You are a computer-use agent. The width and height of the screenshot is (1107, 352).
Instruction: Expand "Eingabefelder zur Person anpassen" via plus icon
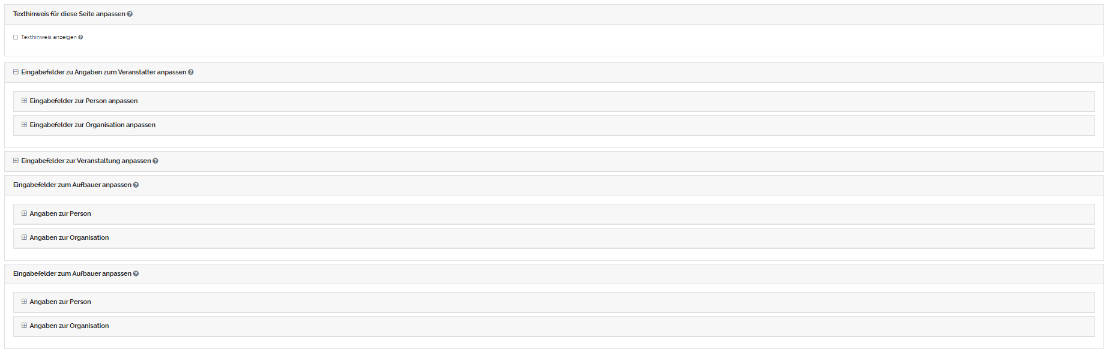click(x=24, y=101)
